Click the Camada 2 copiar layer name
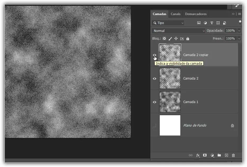Image resolution: width=247 pixels, height=167 pixels. [x=196, y=55]
